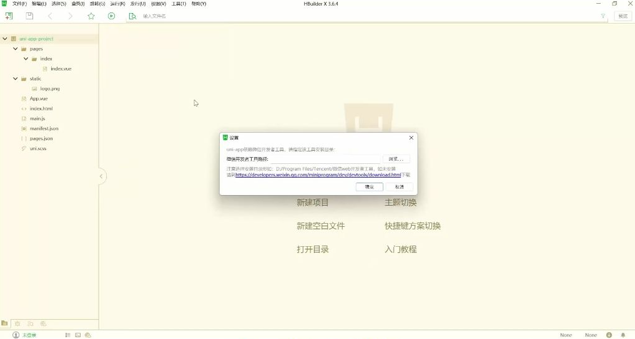The width and height of the screenshot is (635, 339).
Task: Collapse the uni-app-project root node arrow
Action: (5, 39)
